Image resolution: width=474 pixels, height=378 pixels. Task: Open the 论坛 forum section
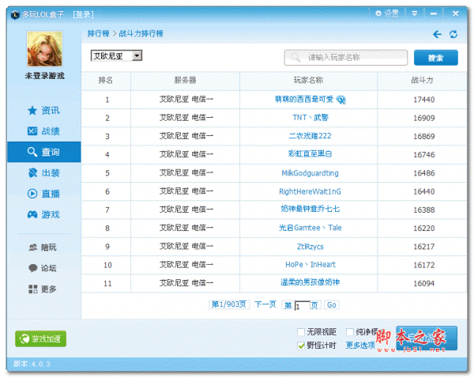[43, 268]
